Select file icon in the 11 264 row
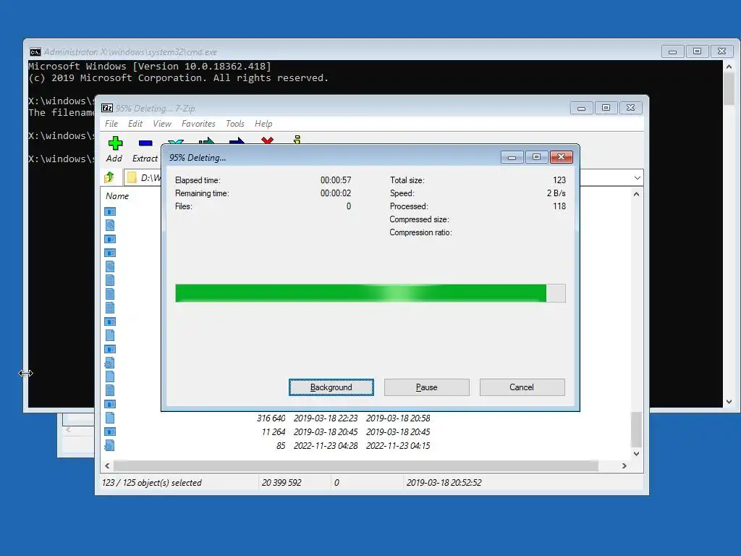Viewport: 741px width, 556px height. [110, 431]
